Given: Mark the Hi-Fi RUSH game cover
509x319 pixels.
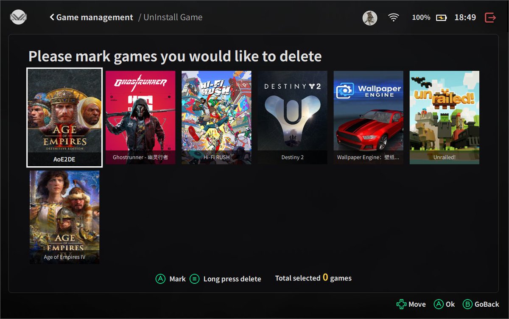Looking at the screenshot, I should click(x=216, y=118).
